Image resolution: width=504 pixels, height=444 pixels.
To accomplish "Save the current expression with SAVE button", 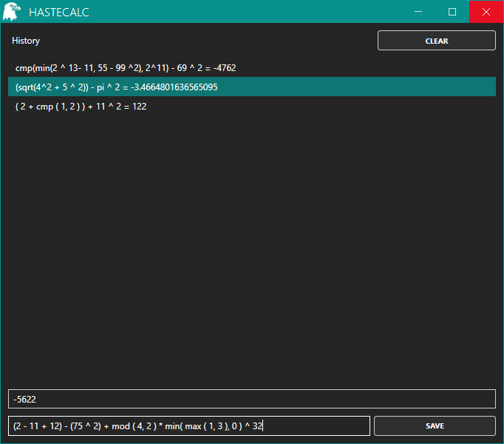I will 435,425.
